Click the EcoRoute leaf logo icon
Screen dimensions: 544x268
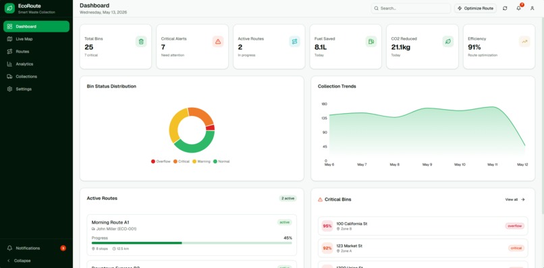(9, 8)
